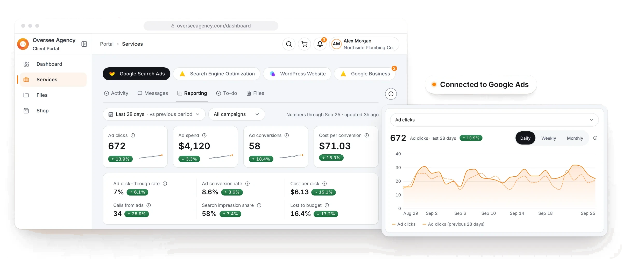Switch to the To-do tab

227,93
